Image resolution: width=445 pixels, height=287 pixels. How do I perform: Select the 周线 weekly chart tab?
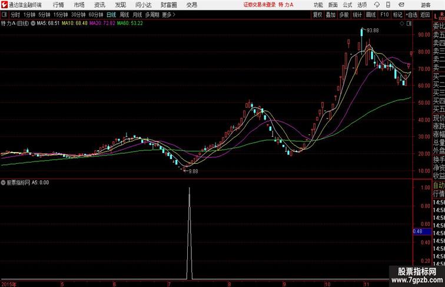[x=124, y=15]
